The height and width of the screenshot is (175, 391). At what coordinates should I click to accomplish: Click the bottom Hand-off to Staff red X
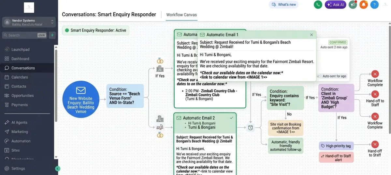tap(375, 144)
